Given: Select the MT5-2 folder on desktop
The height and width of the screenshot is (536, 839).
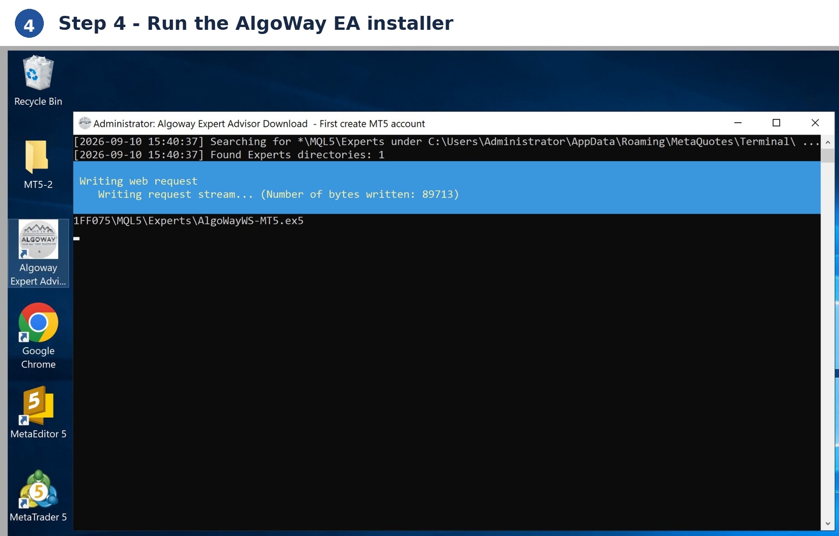Looking at the screenshot, I should [x=38, y=165].
